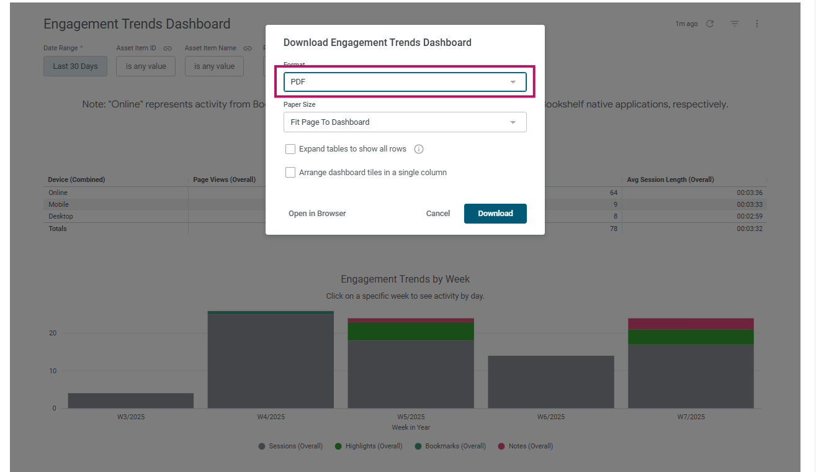This screenshot has width=816, height=472.
Task: Click the W4/2025 bar in chart
Action: [x=271, y=360]
